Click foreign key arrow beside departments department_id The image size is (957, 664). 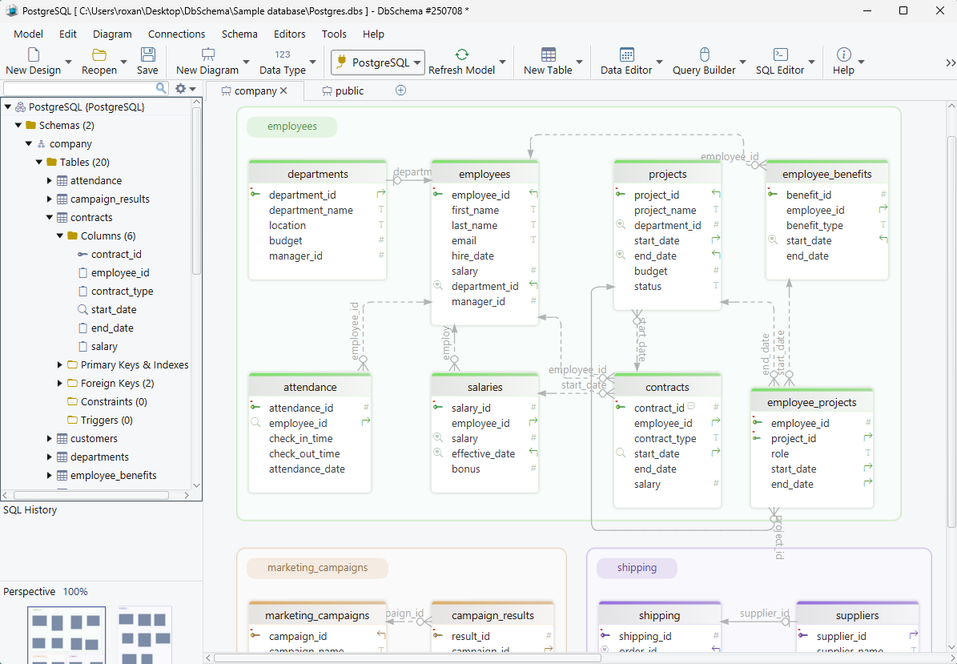coord(381,195)
